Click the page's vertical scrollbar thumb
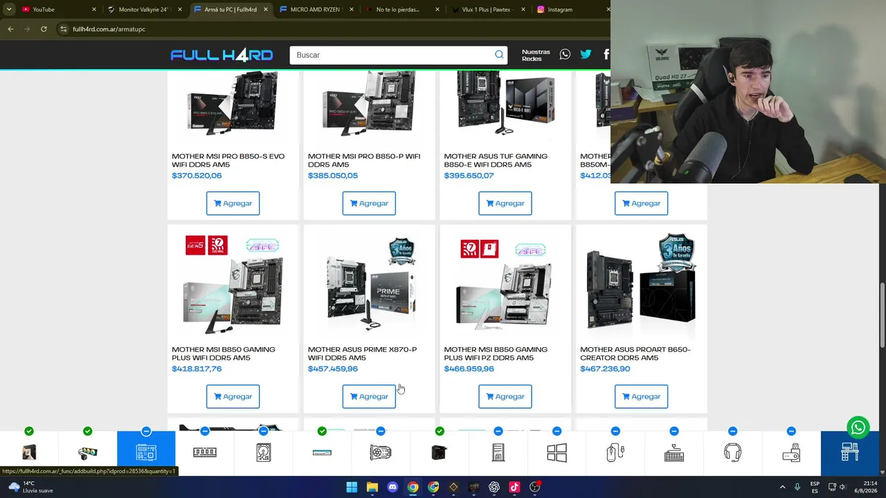 click(x=882, y=315)
